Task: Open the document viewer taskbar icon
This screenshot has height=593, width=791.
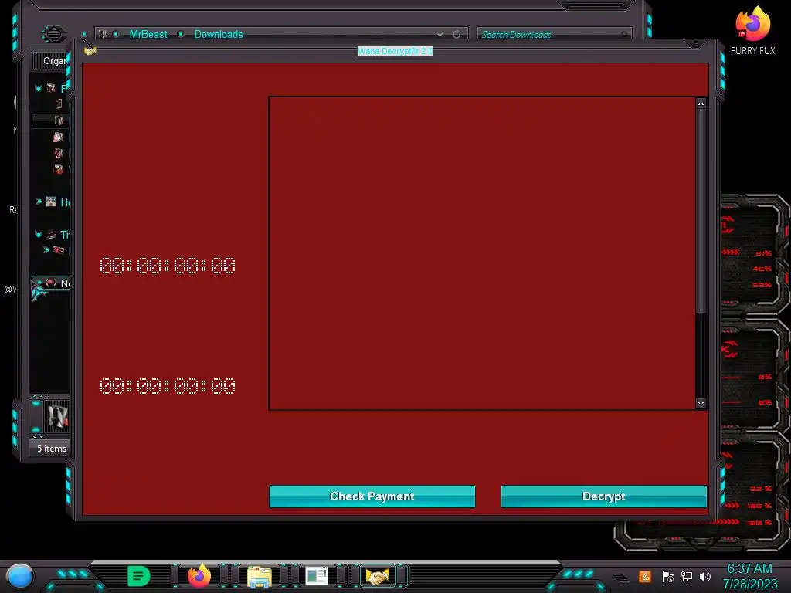Action: tap(317, 576)
